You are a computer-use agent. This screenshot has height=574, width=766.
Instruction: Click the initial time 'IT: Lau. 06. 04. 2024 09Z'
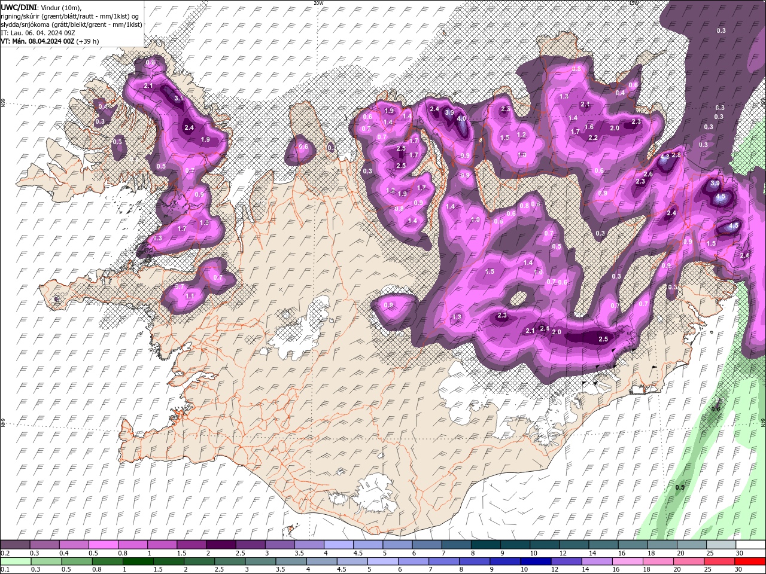click(38, 33)
